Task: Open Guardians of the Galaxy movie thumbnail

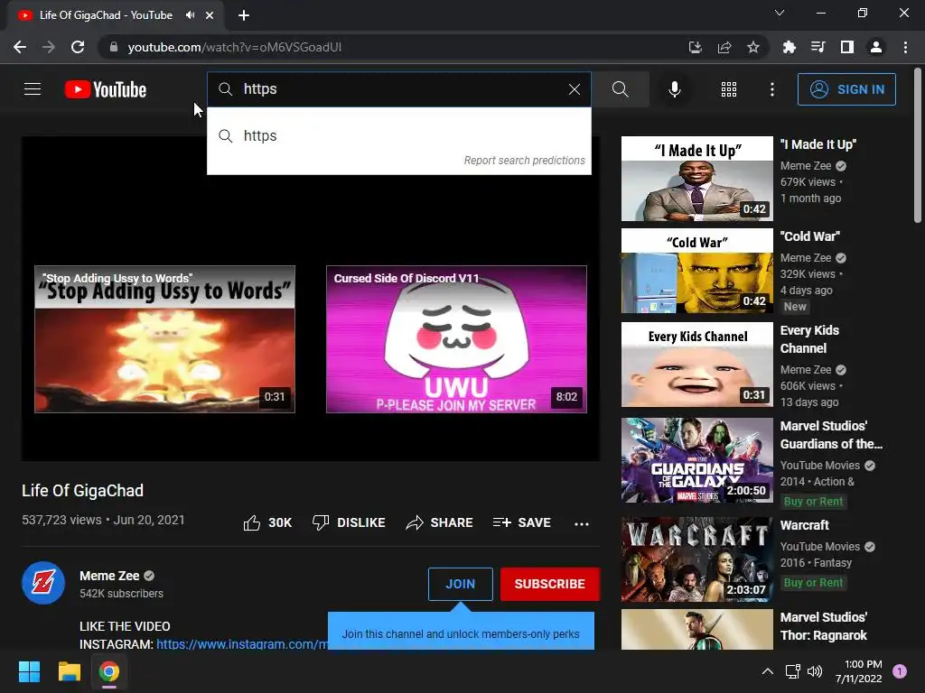Action: point(696,460)
